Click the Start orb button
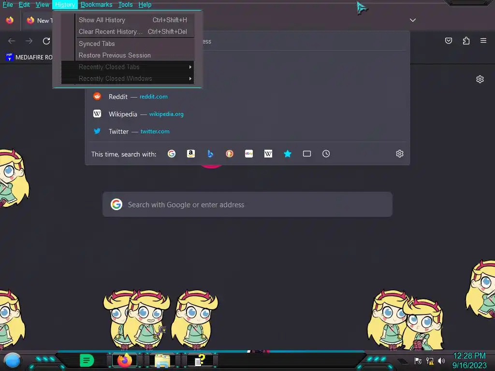This screenshot has width=495, height=371. tap(13, 360)
